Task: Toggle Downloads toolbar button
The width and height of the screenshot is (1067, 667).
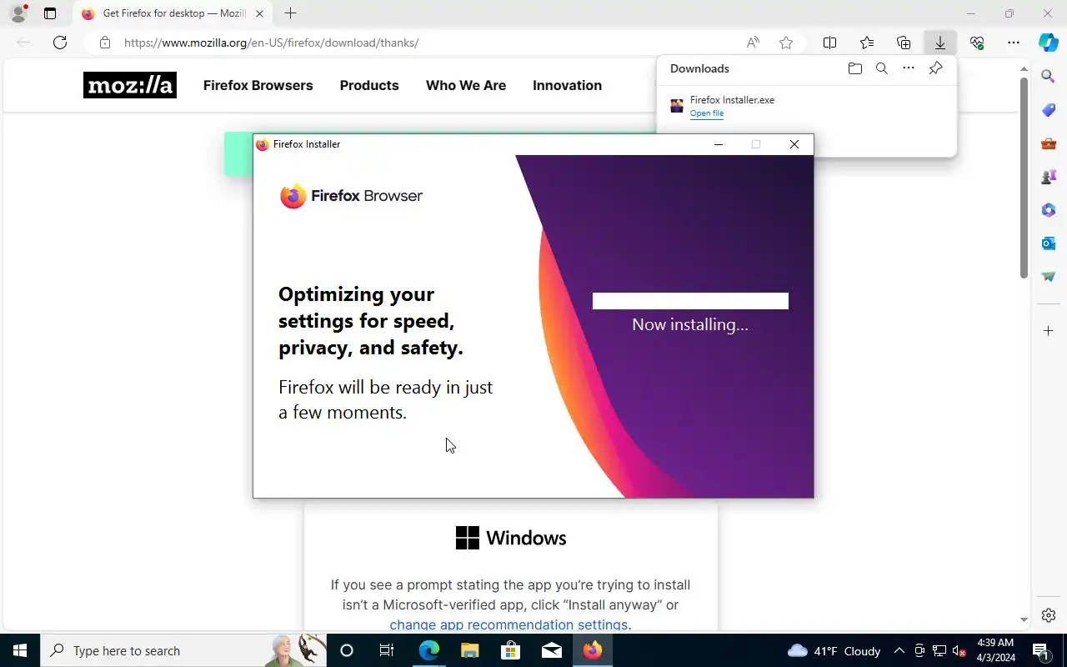Action: (x=940, y=43)
